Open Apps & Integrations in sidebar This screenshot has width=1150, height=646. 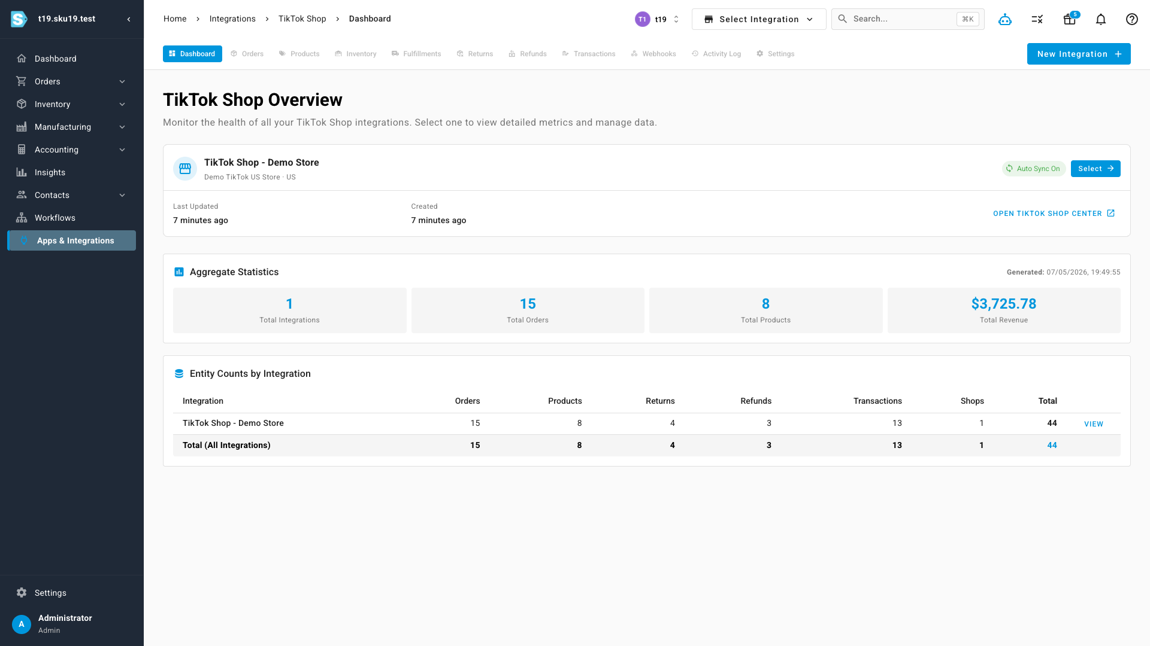click(72, 240)
